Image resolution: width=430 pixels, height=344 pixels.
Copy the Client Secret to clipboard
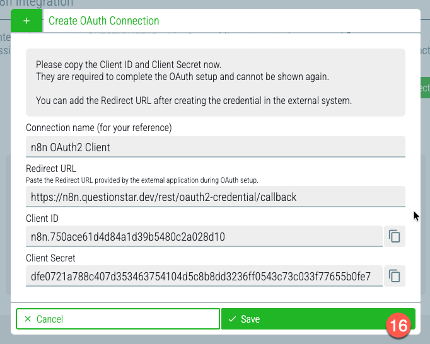coord(394,276)
